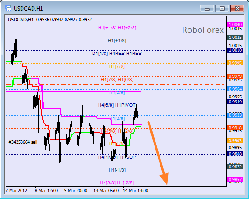This screenshot has width=249, height=199.
Task: Click the D1[1/8] H4RES H1RES label
Action: 117,54
